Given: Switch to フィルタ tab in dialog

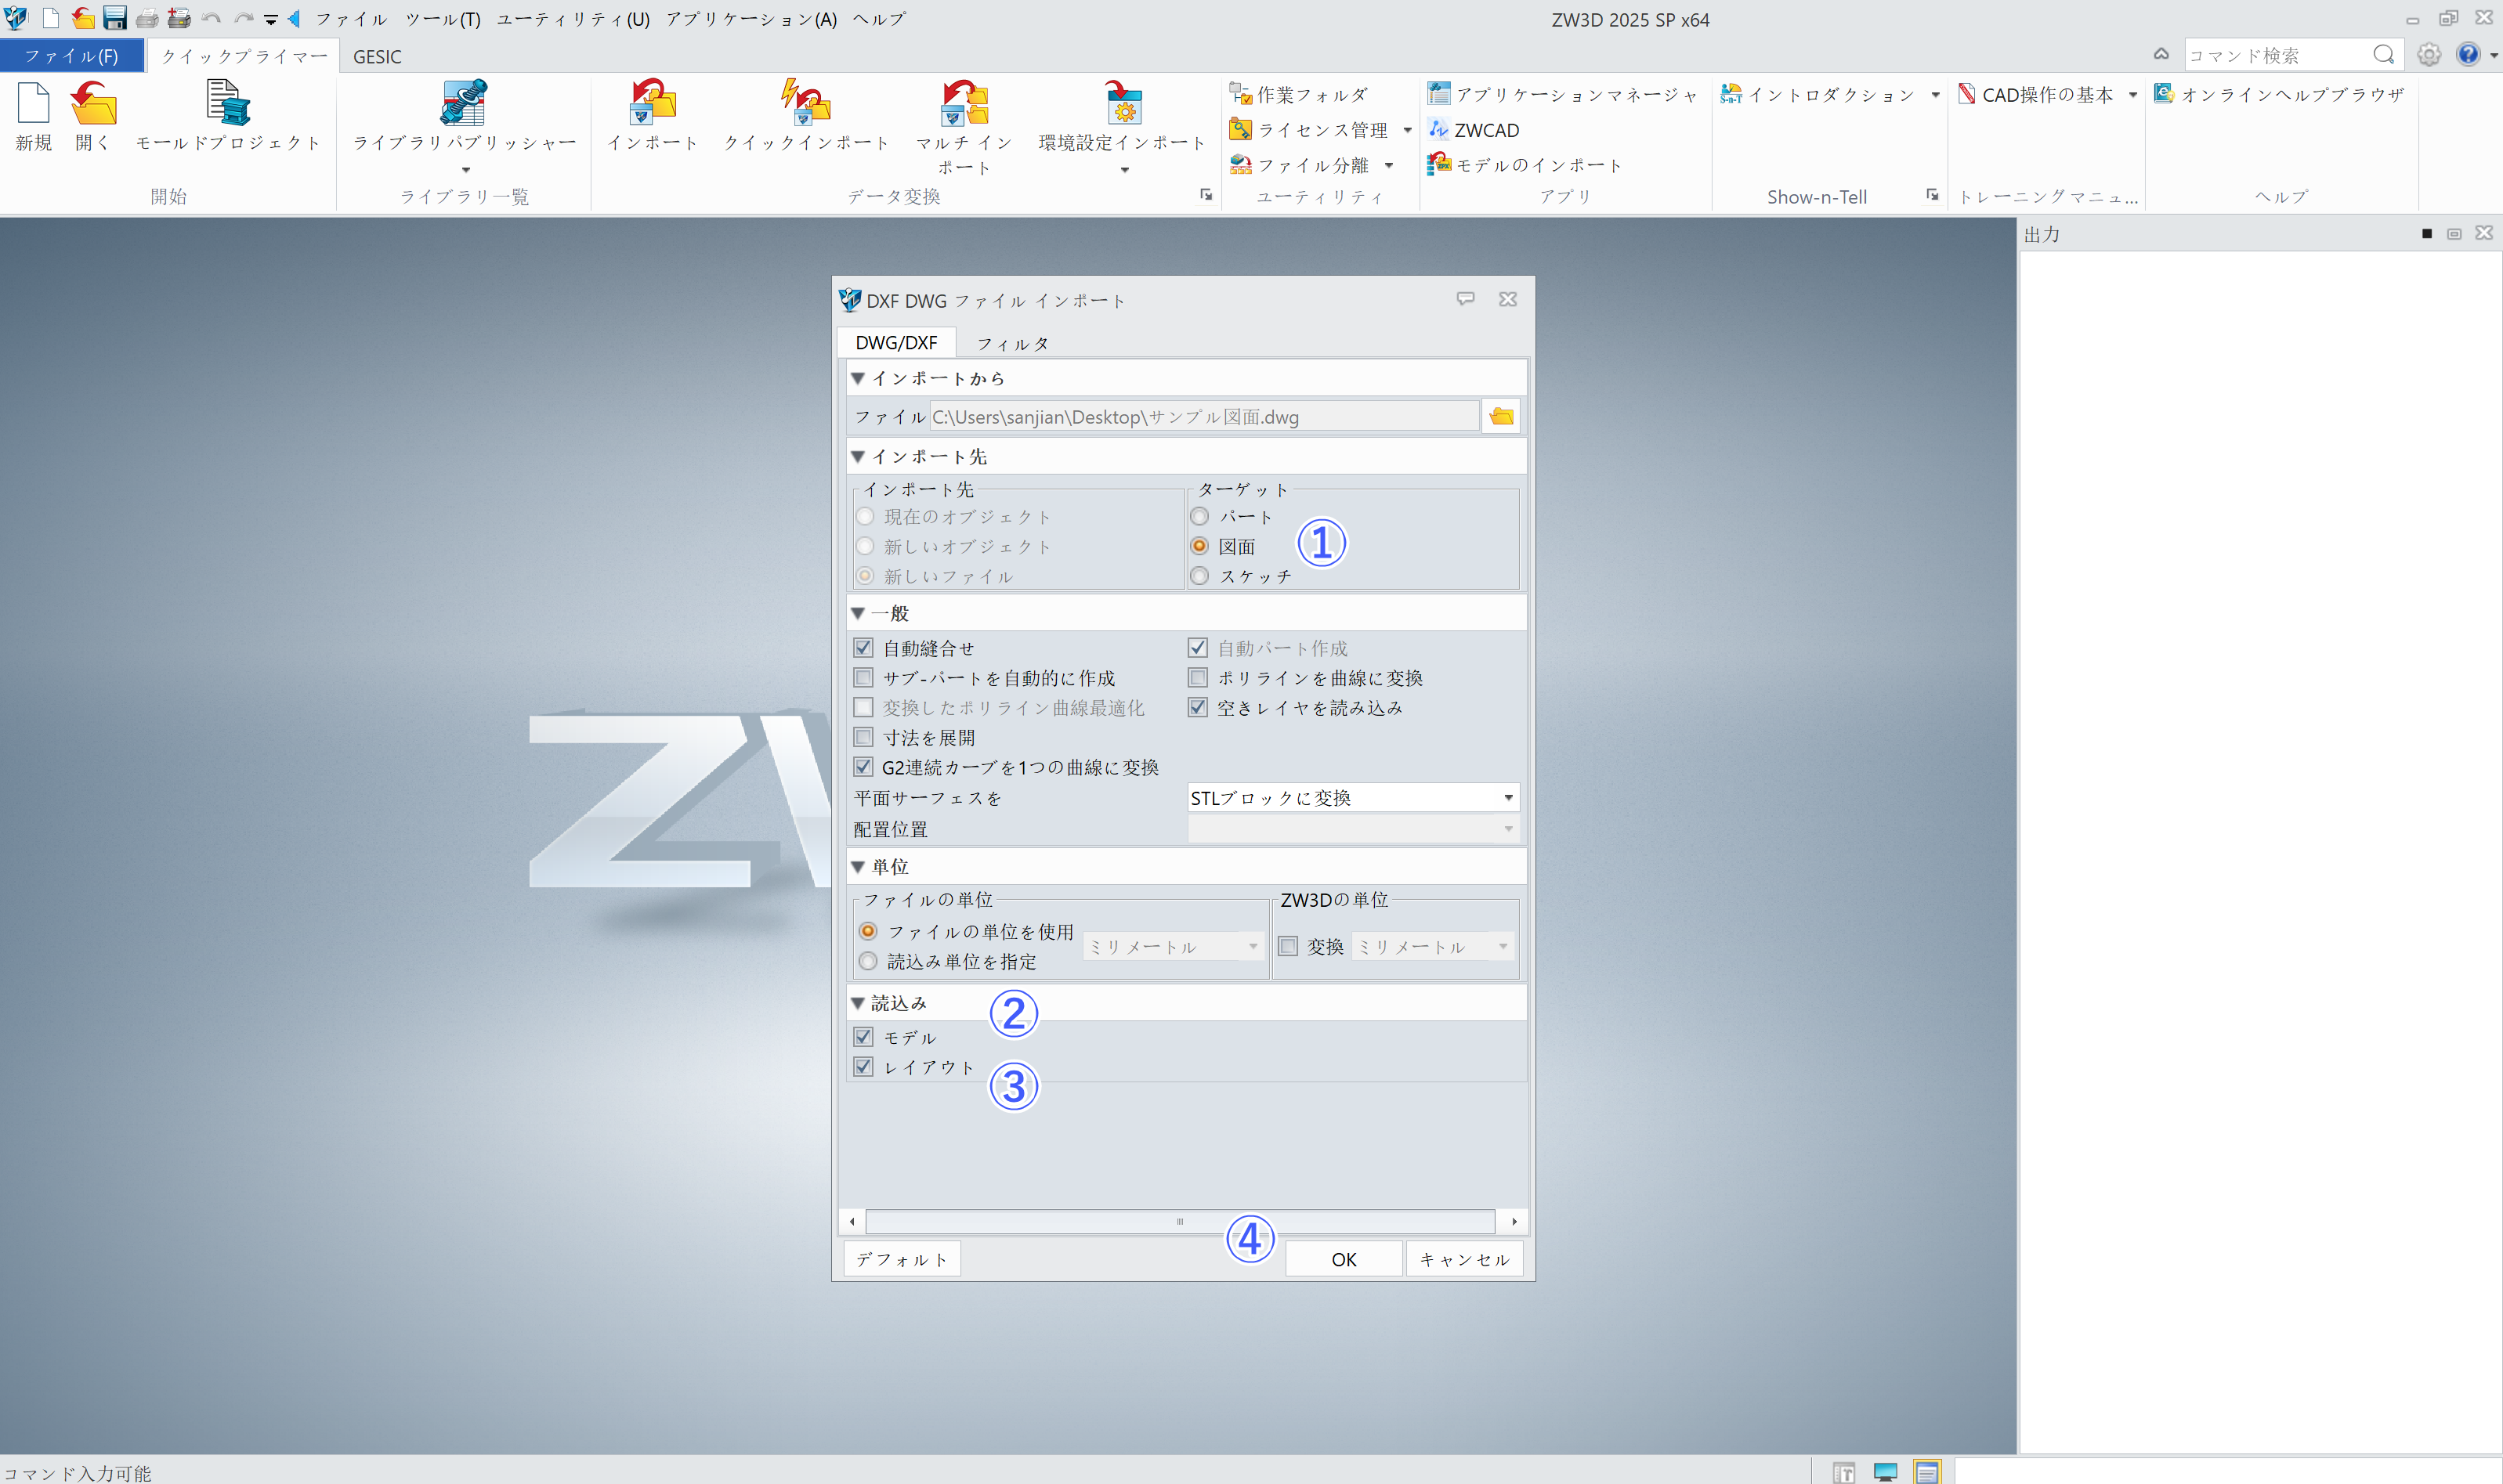Looking at the screenshot, I should 1012,343.
